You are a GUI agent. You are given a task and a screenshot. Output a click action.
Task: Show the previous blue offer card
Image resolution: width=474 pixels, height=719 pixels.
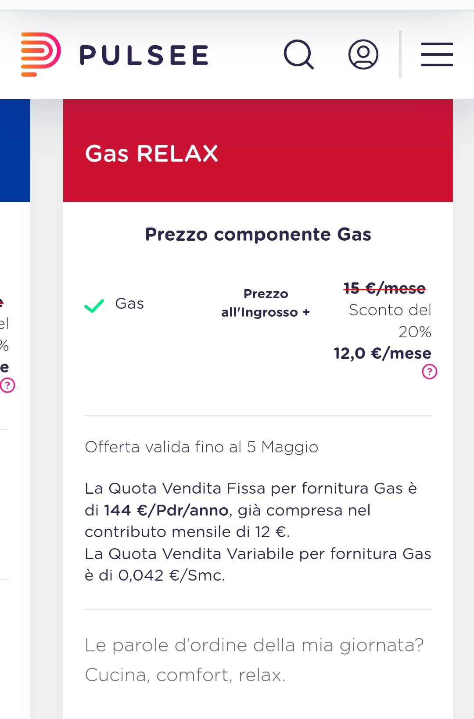coord(15,150)
